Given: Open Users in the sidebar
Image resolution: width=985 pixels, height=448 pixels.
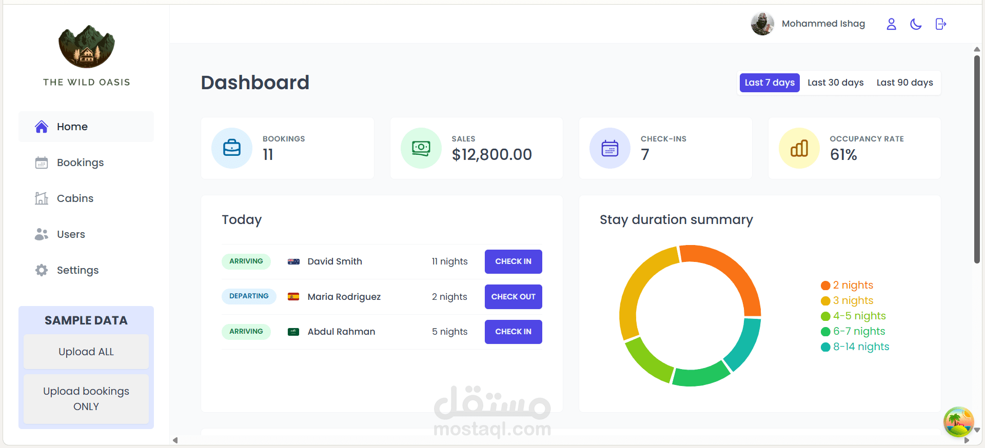Looking at the screenshot, I should tap(86, 234).
